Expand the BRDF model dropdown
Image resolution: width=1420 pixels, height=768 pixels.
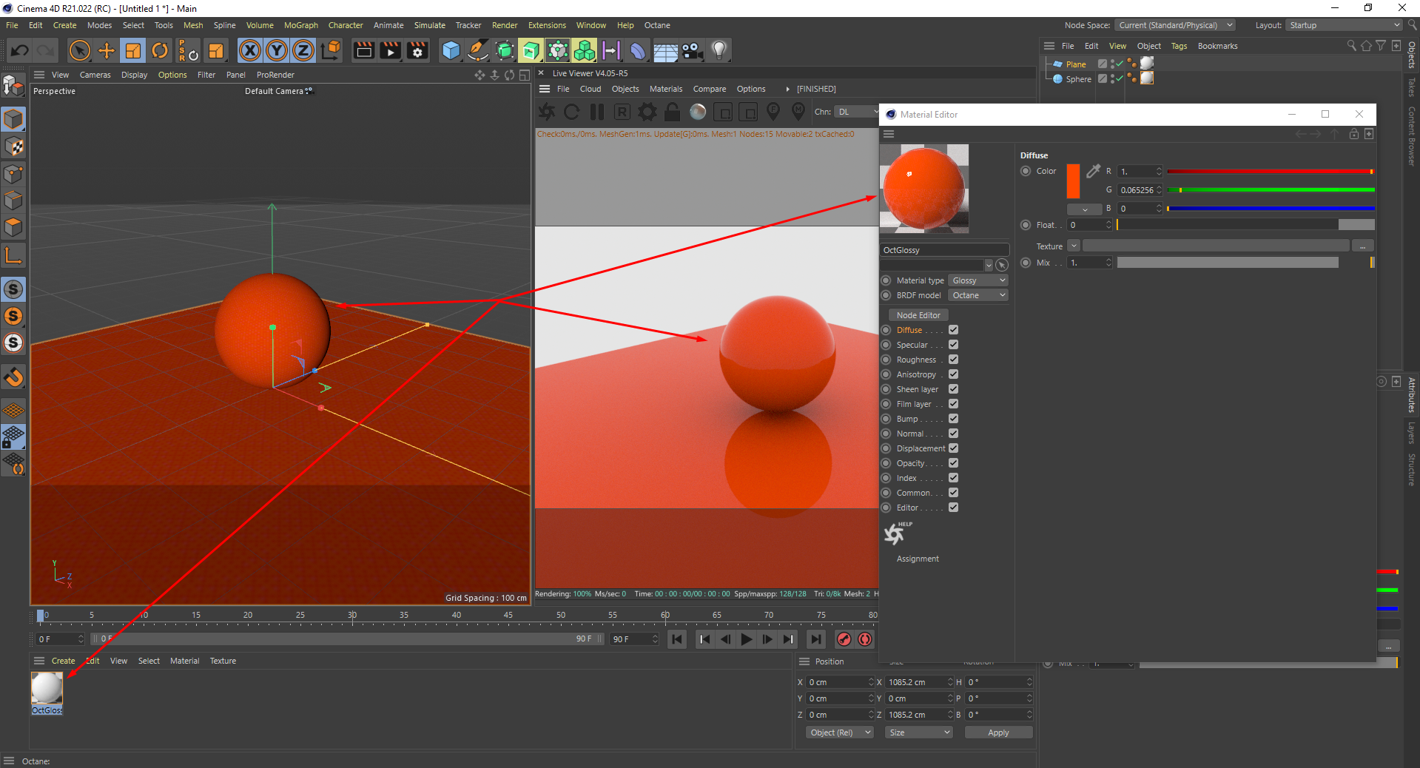coord(978,295)
